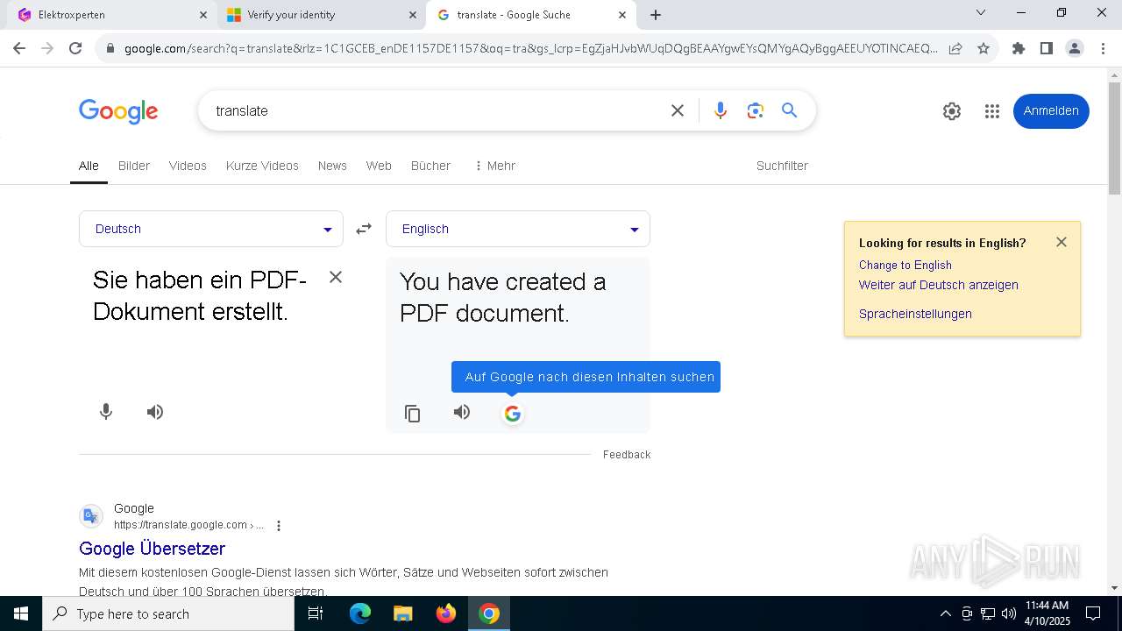
Task: Open Chrome's three-dot menu
Action: pos(1103,48)
